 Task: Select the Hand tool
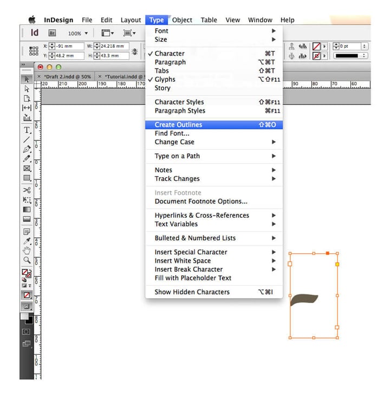coord(27,251)
